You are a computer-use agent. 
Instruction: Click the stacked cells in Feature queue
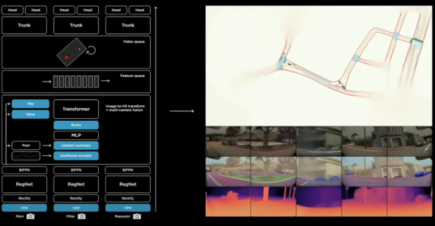76,81
